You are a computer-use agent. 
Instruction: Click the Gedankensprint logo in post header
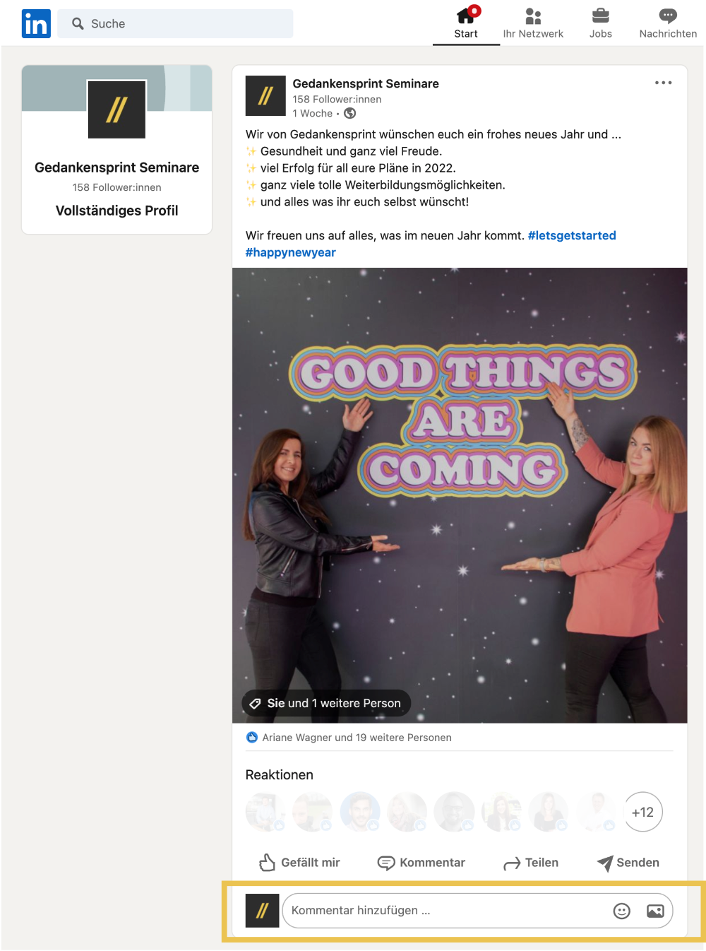[265, 95]
